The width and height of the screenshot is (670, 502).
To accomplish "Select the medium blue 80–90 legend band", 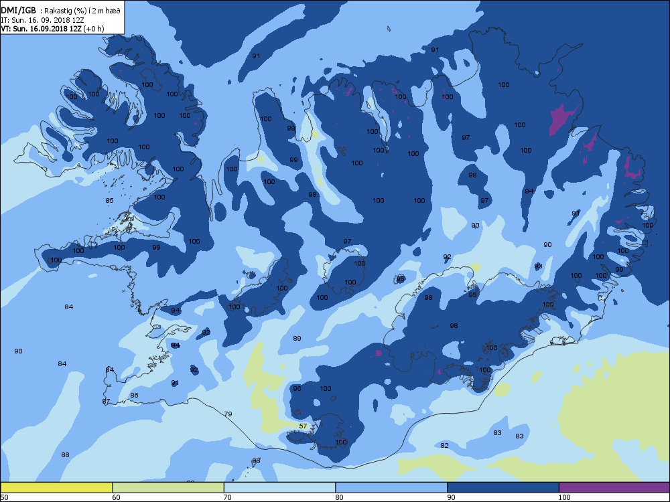I will [391, 487].
